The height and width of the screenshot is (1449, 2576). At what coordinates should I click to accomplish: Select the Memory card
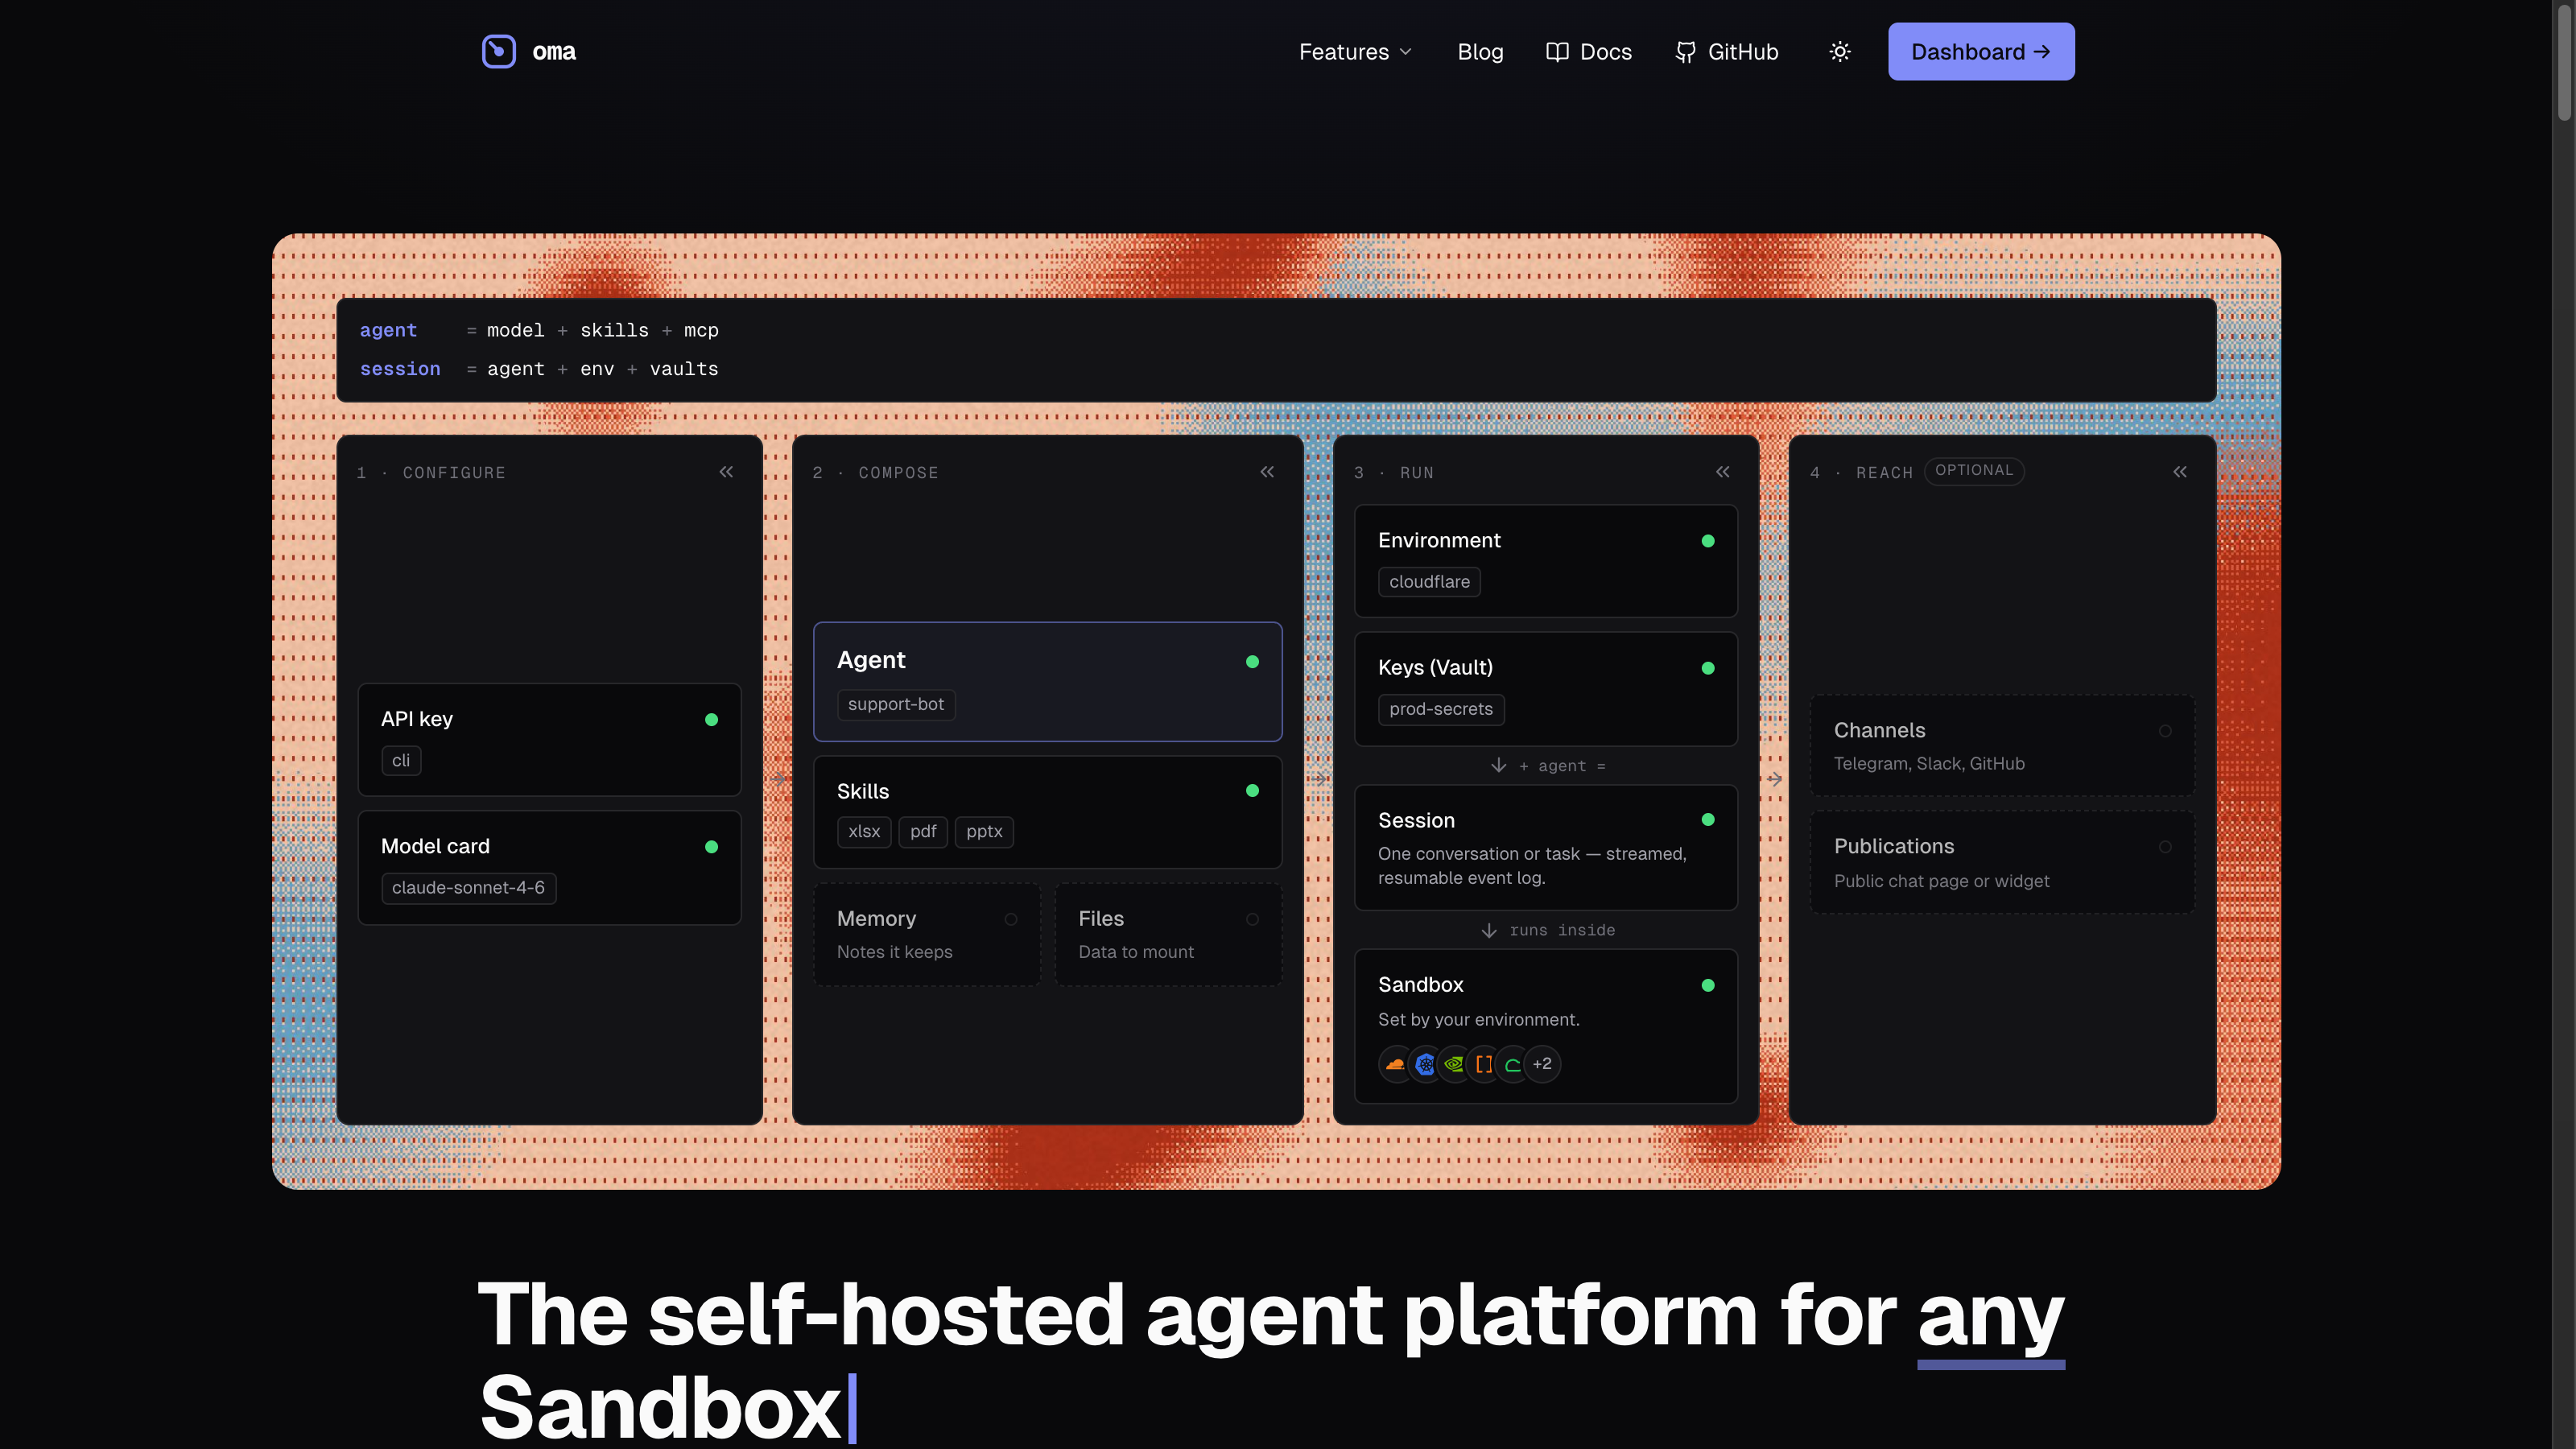[x=927, y=934]
